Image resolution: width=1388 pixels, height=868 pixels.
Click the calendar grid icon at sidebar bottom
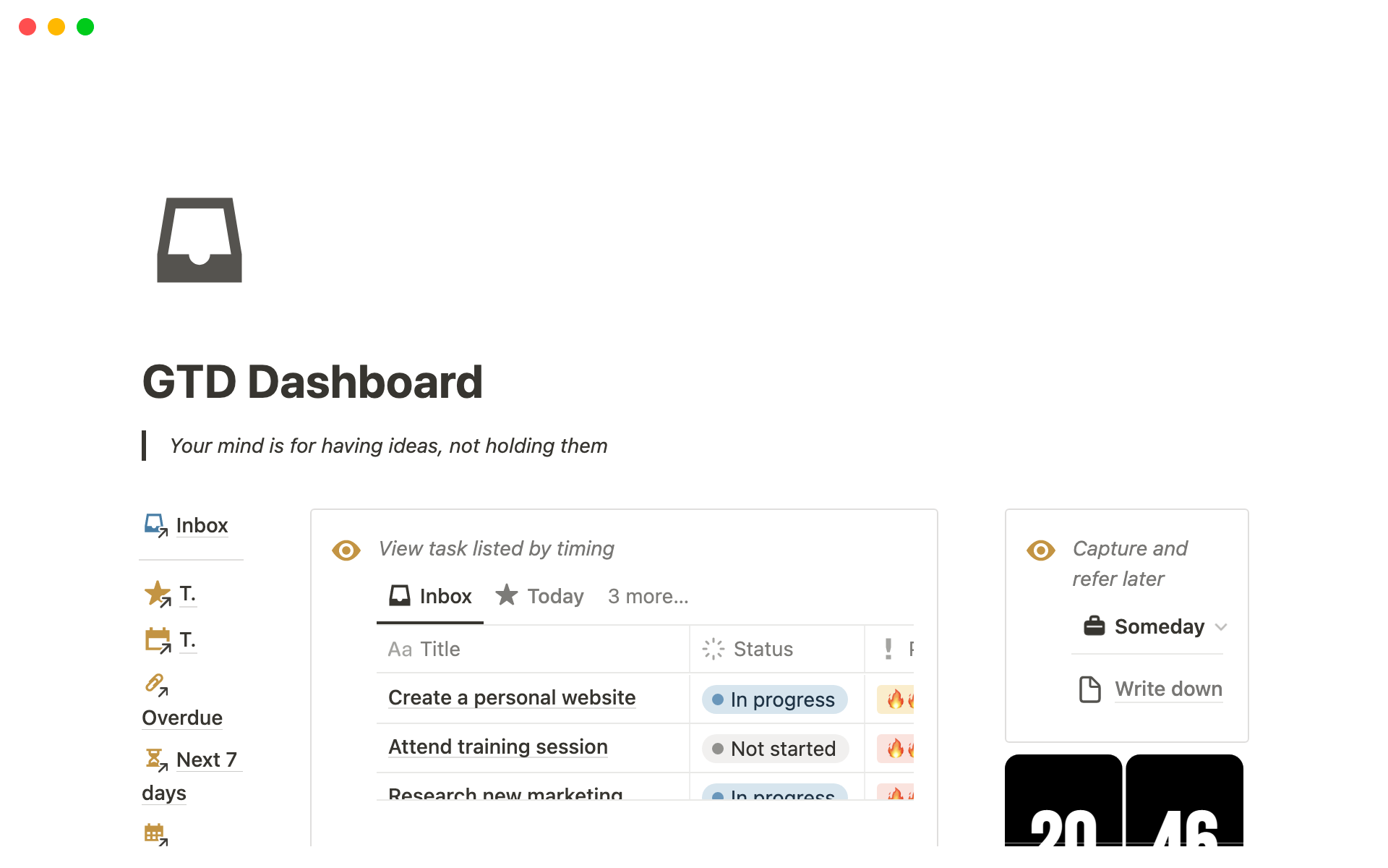pyautogui.click(x=155, y=834)
